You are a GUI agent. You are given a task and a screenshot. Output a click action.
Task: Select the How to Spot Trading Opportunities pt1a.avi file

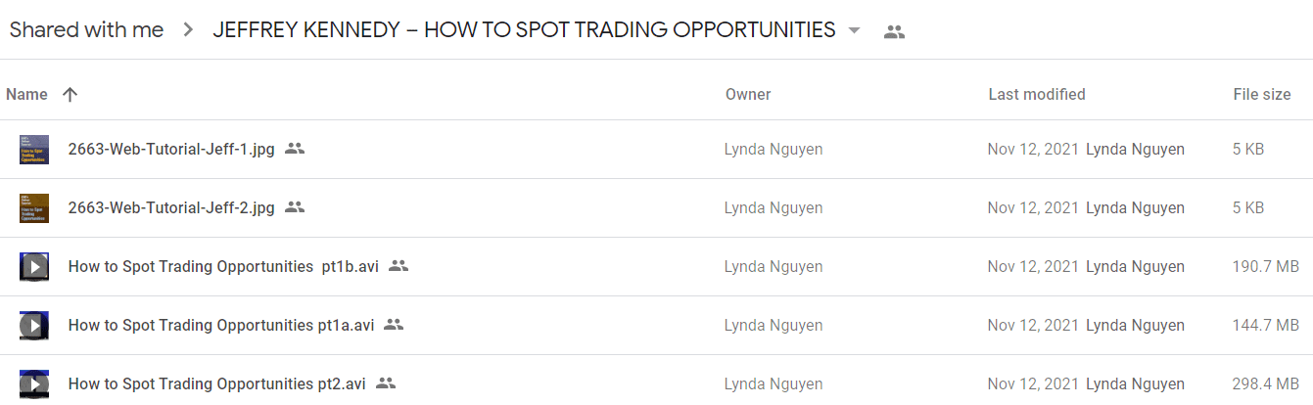pos(656,326)
